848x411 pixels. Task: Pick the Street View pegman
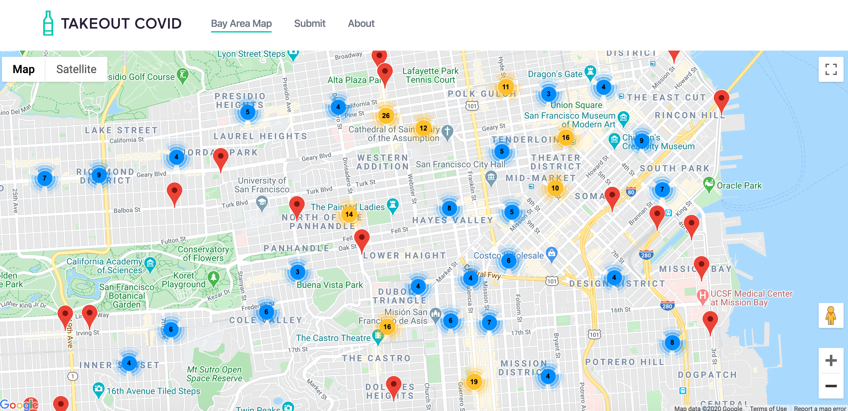(831, 315)
